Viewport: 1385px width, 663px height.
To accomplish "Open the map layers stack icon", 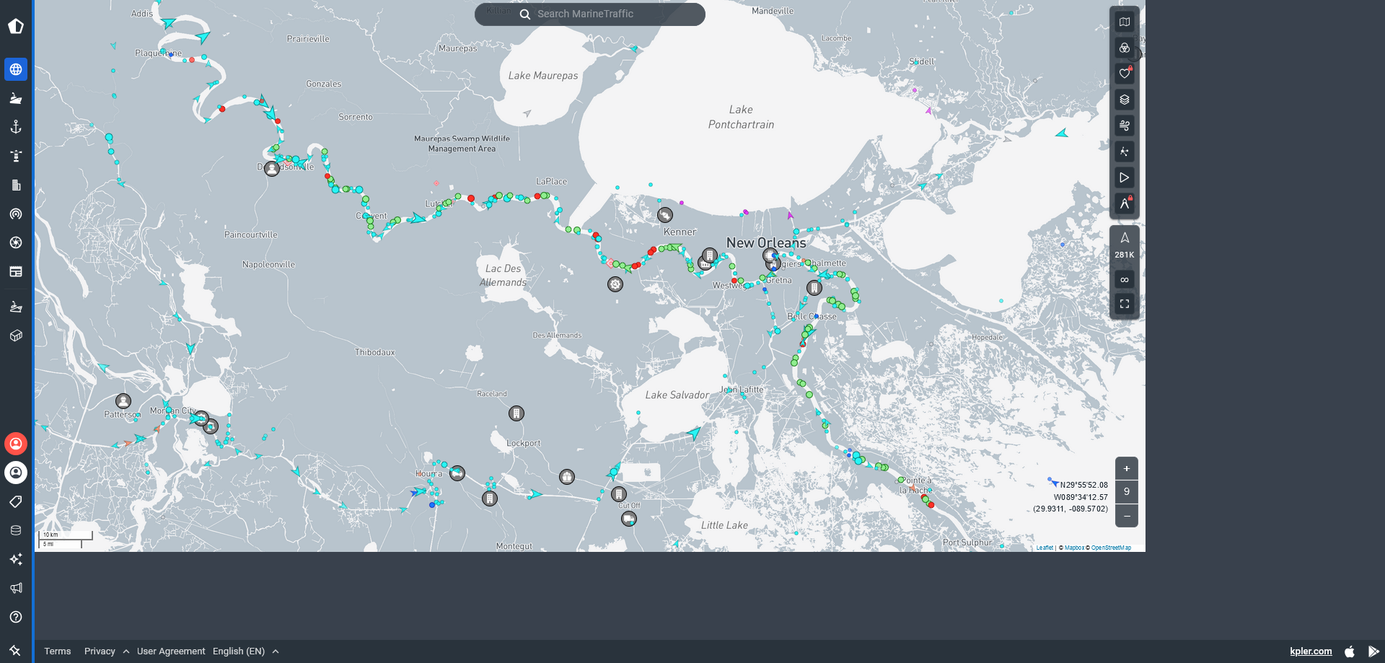I will 1125,100.
